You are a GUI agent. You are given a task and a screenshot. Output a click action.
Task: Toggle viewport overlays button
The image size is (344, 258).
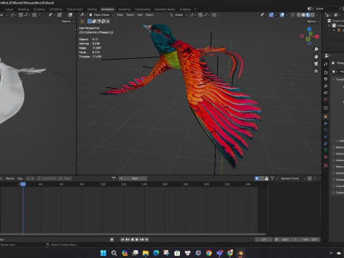pos(282,15)
